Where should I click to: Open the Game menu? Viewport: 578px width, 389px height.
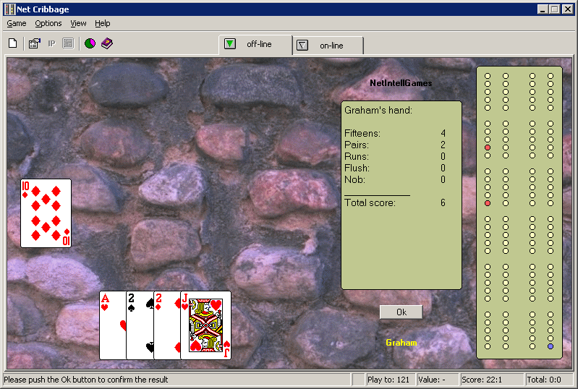tap(17, 24)
